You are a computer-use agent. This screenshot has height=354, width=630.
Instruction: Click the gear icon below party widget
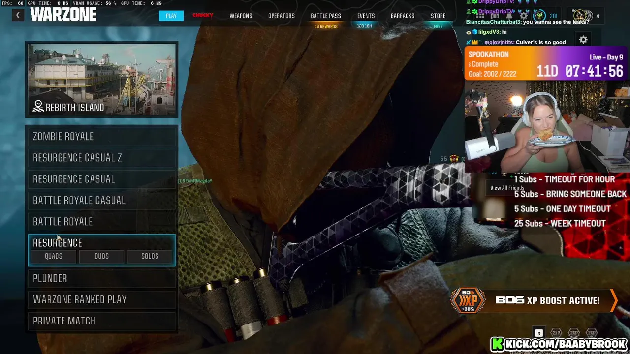[583, 40]
